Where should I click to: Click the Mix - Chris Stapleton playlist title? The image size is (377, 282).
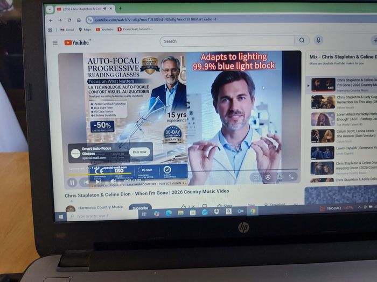[343, 57]
